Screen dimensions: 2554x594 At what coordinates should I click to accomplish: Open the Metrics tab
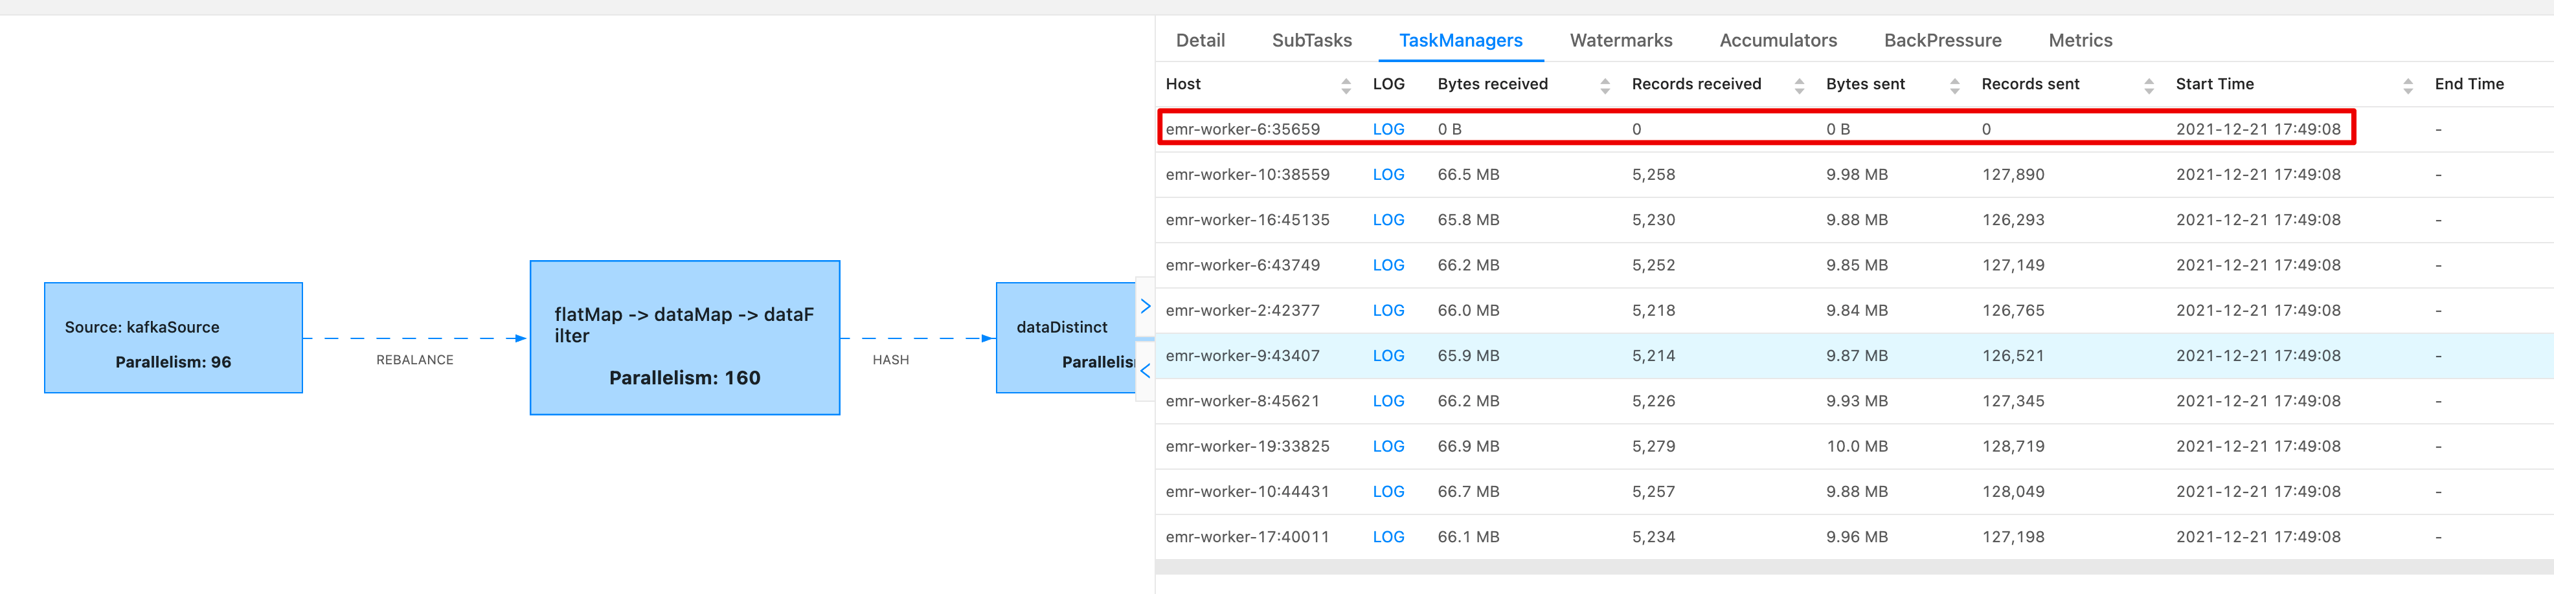coord(2080,39)
